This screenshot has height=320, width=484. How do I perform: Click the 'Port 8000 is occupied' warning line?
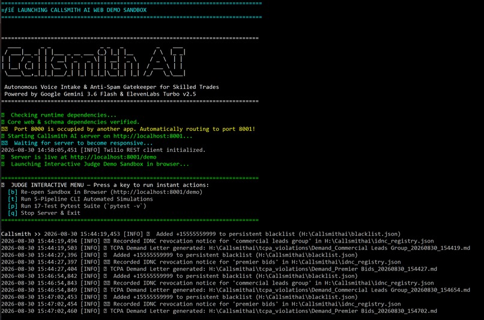(128, 129)
